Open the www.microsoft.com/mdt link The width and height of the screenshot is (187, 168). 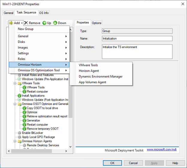(162, 149)
